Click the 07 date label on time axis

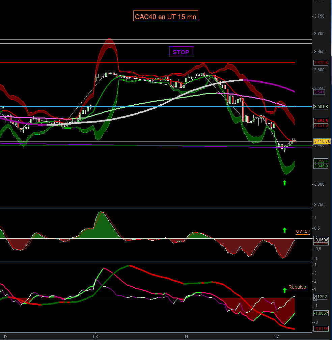277,337
